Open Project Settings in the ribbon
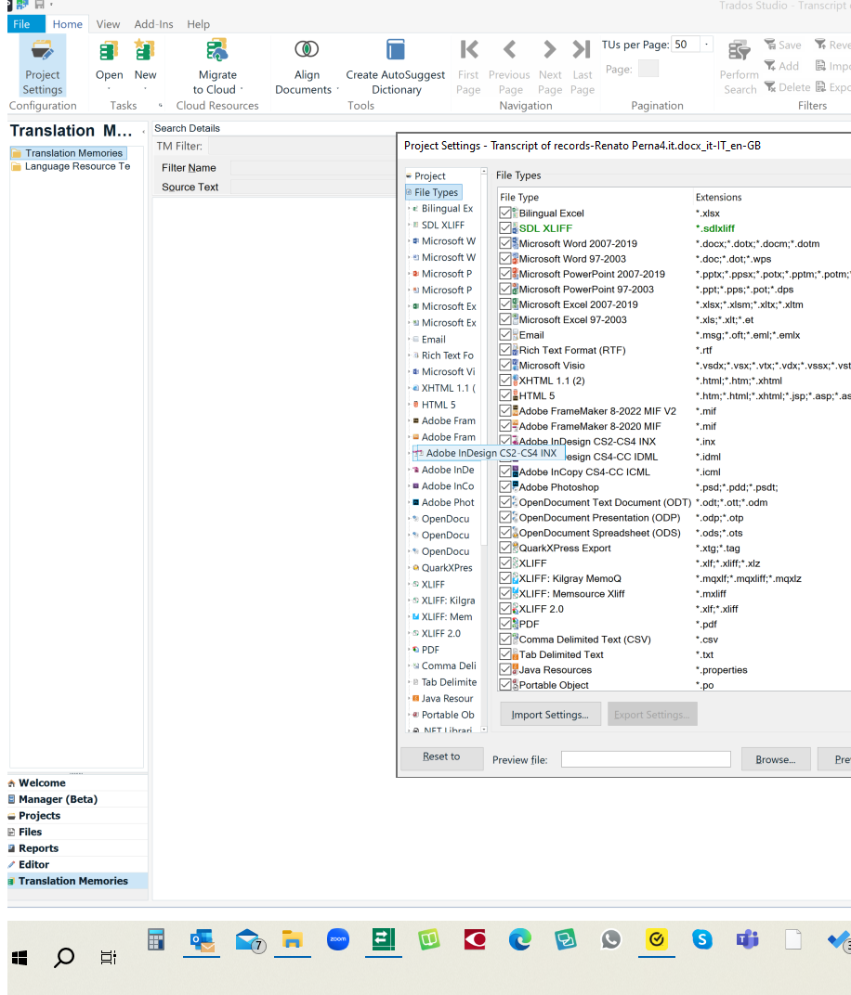 (43, 66)
